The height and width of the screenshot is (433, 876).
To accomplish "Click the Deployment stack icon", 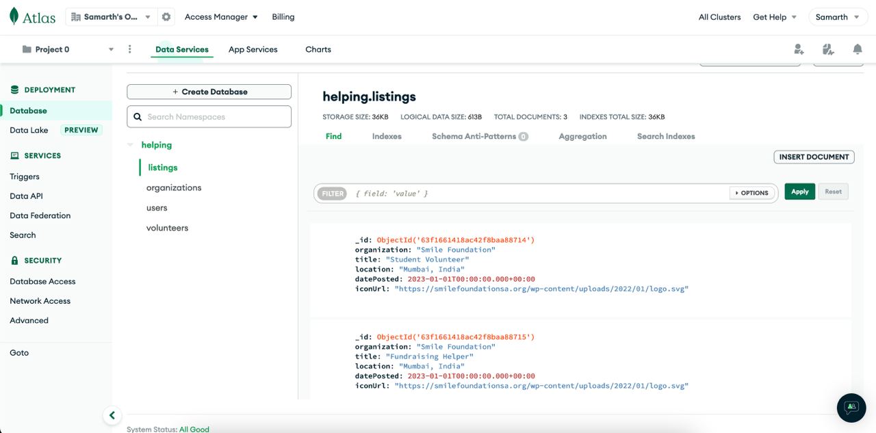I will coord(14,90).
